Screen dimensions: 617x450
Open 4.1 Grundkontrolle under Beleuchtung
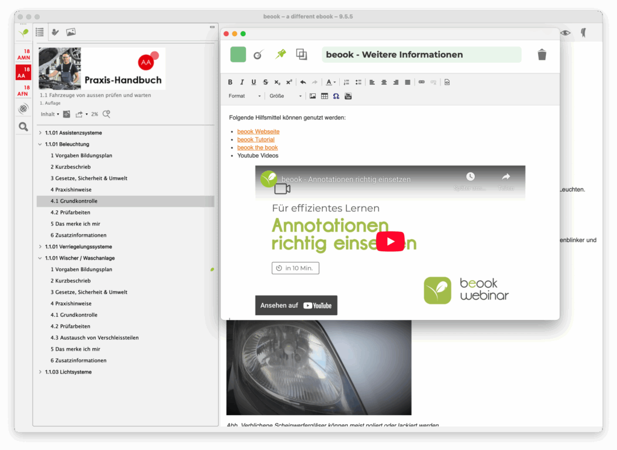pyautogui.click(x=125, y=201)
